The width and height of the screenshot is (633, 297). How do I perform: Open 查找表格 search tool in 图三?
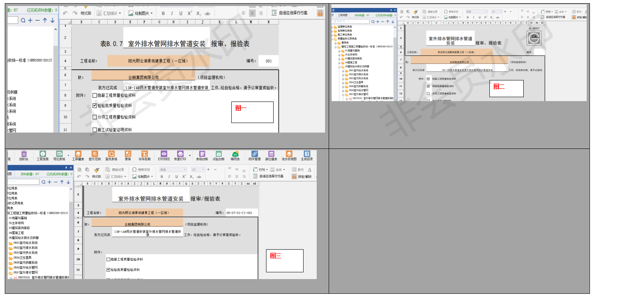(x=111, y=156)
